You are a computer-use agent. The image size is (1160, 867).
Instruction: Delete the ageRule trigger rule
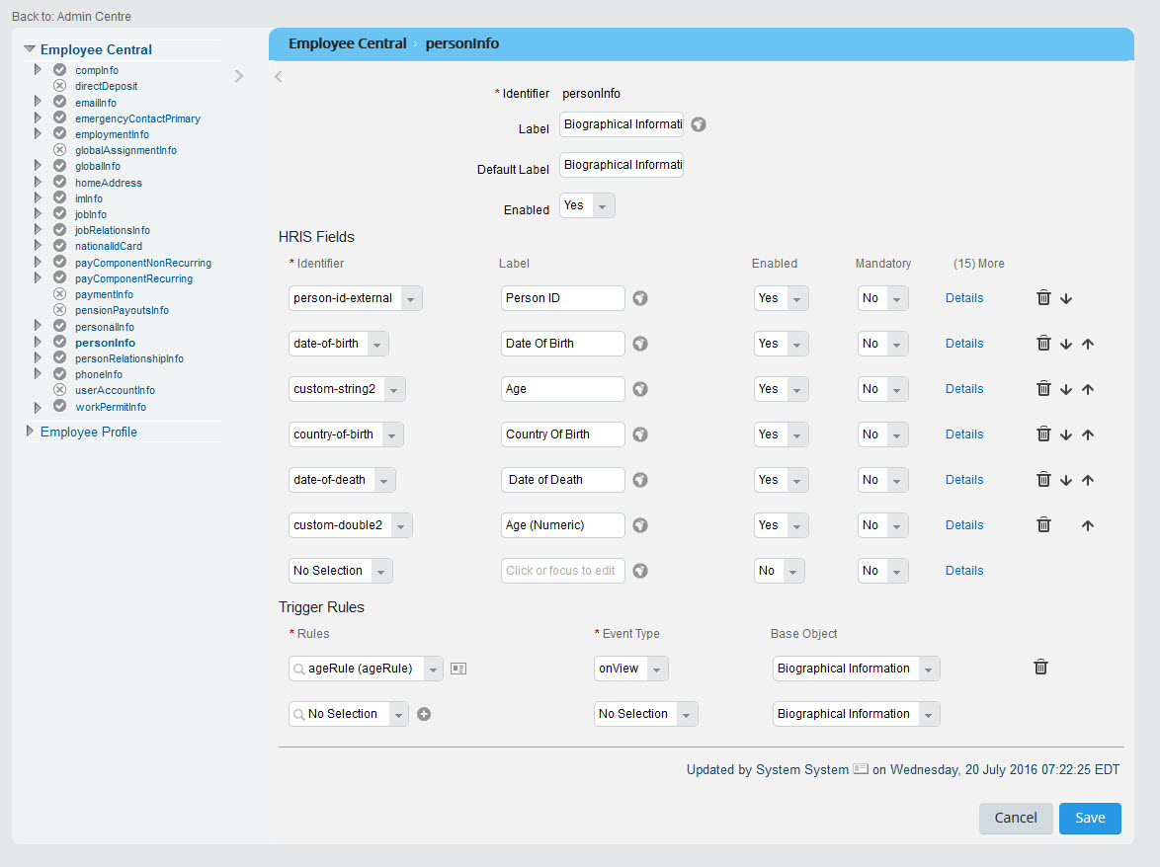1040,668
